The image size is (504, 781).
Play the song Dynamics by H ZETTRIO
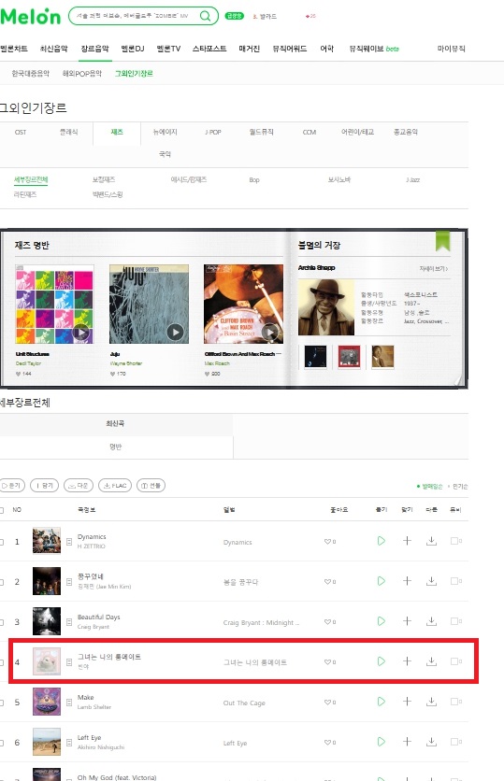(381, 541)
